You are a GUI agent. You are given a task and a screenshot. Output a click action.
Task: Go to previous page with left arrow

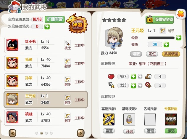point(12,133)
